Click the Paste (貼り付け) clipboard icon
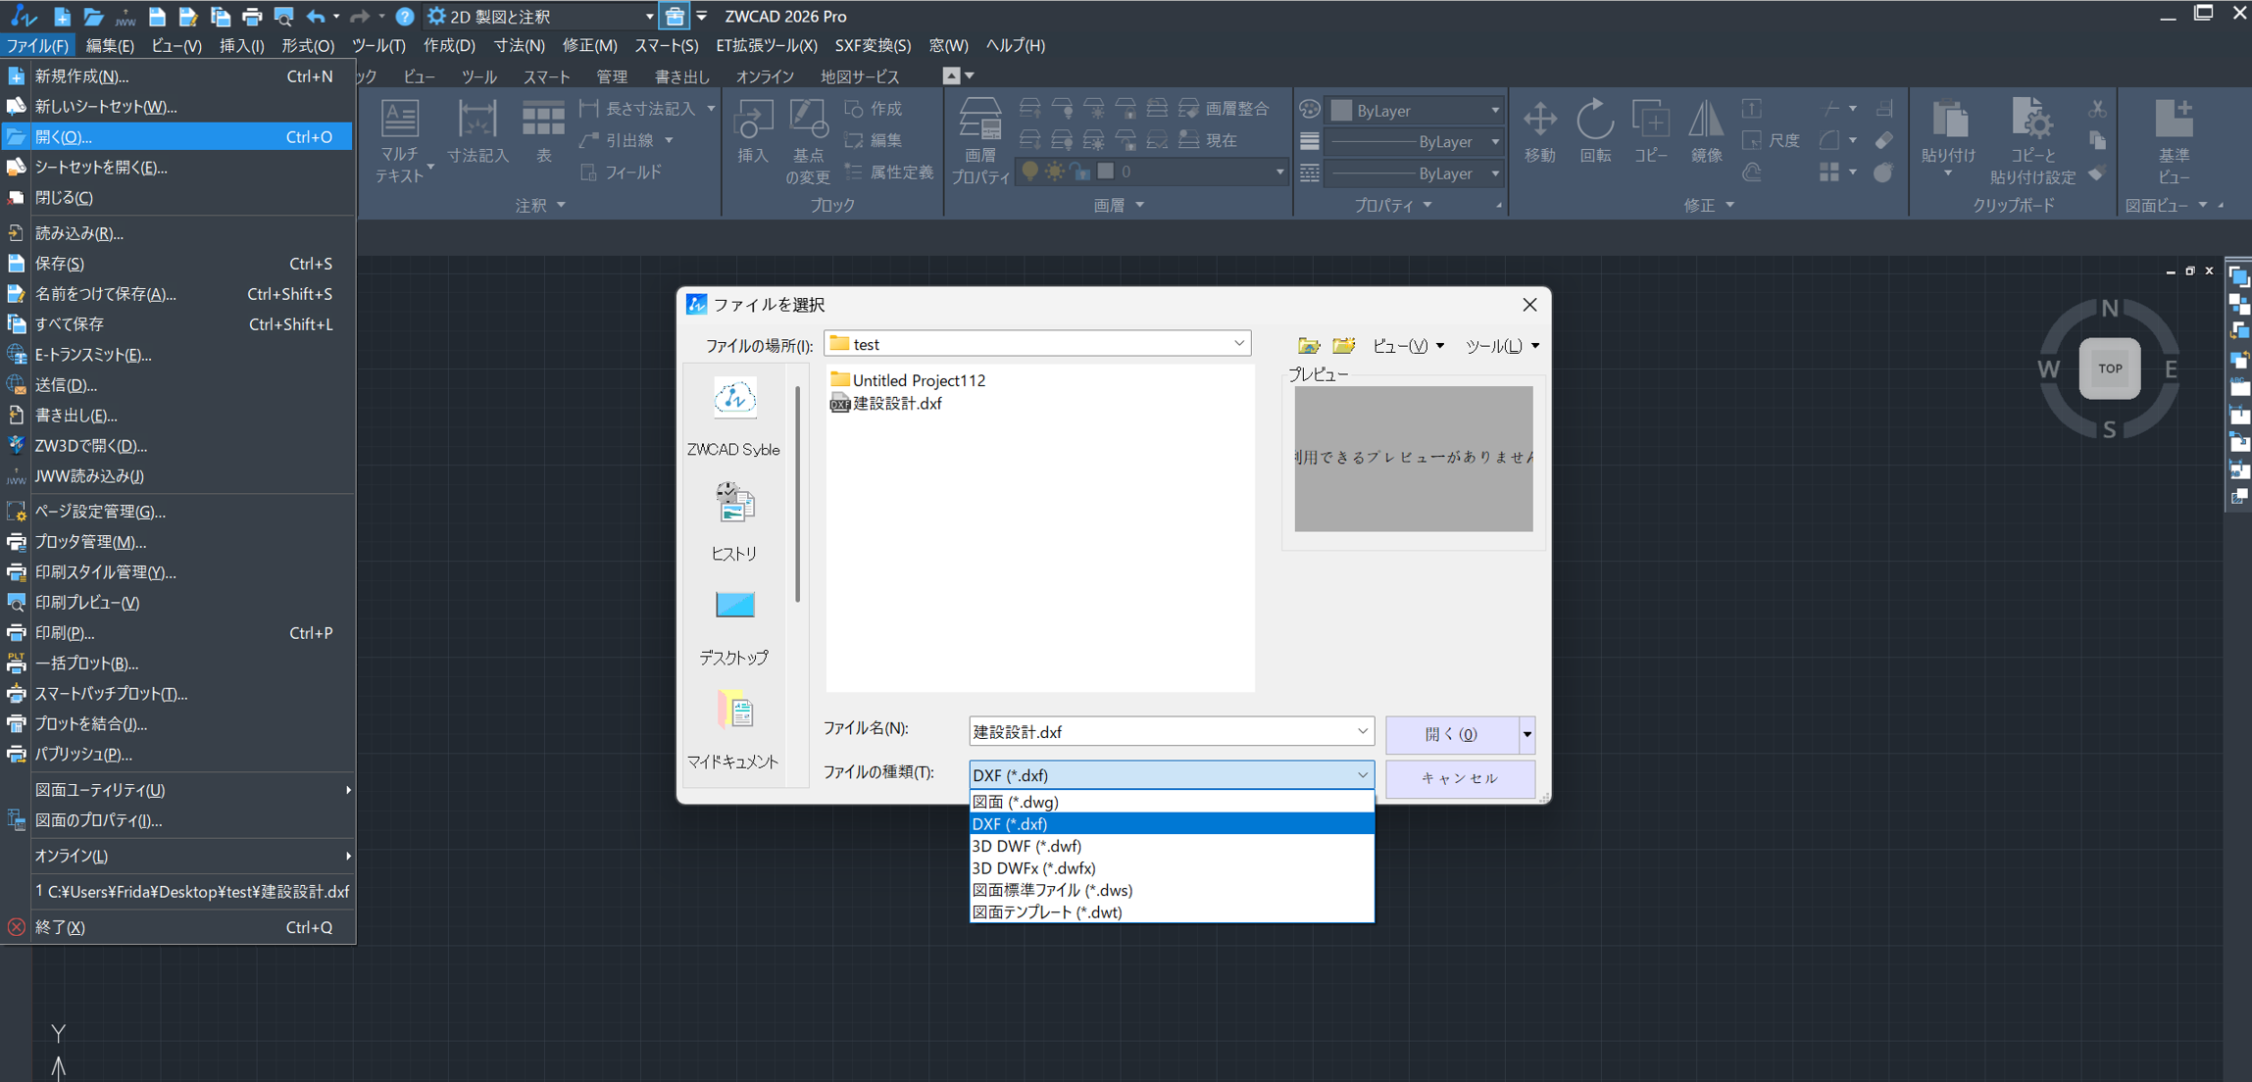The image size is (2252, 1082). tap(1948, 121)
